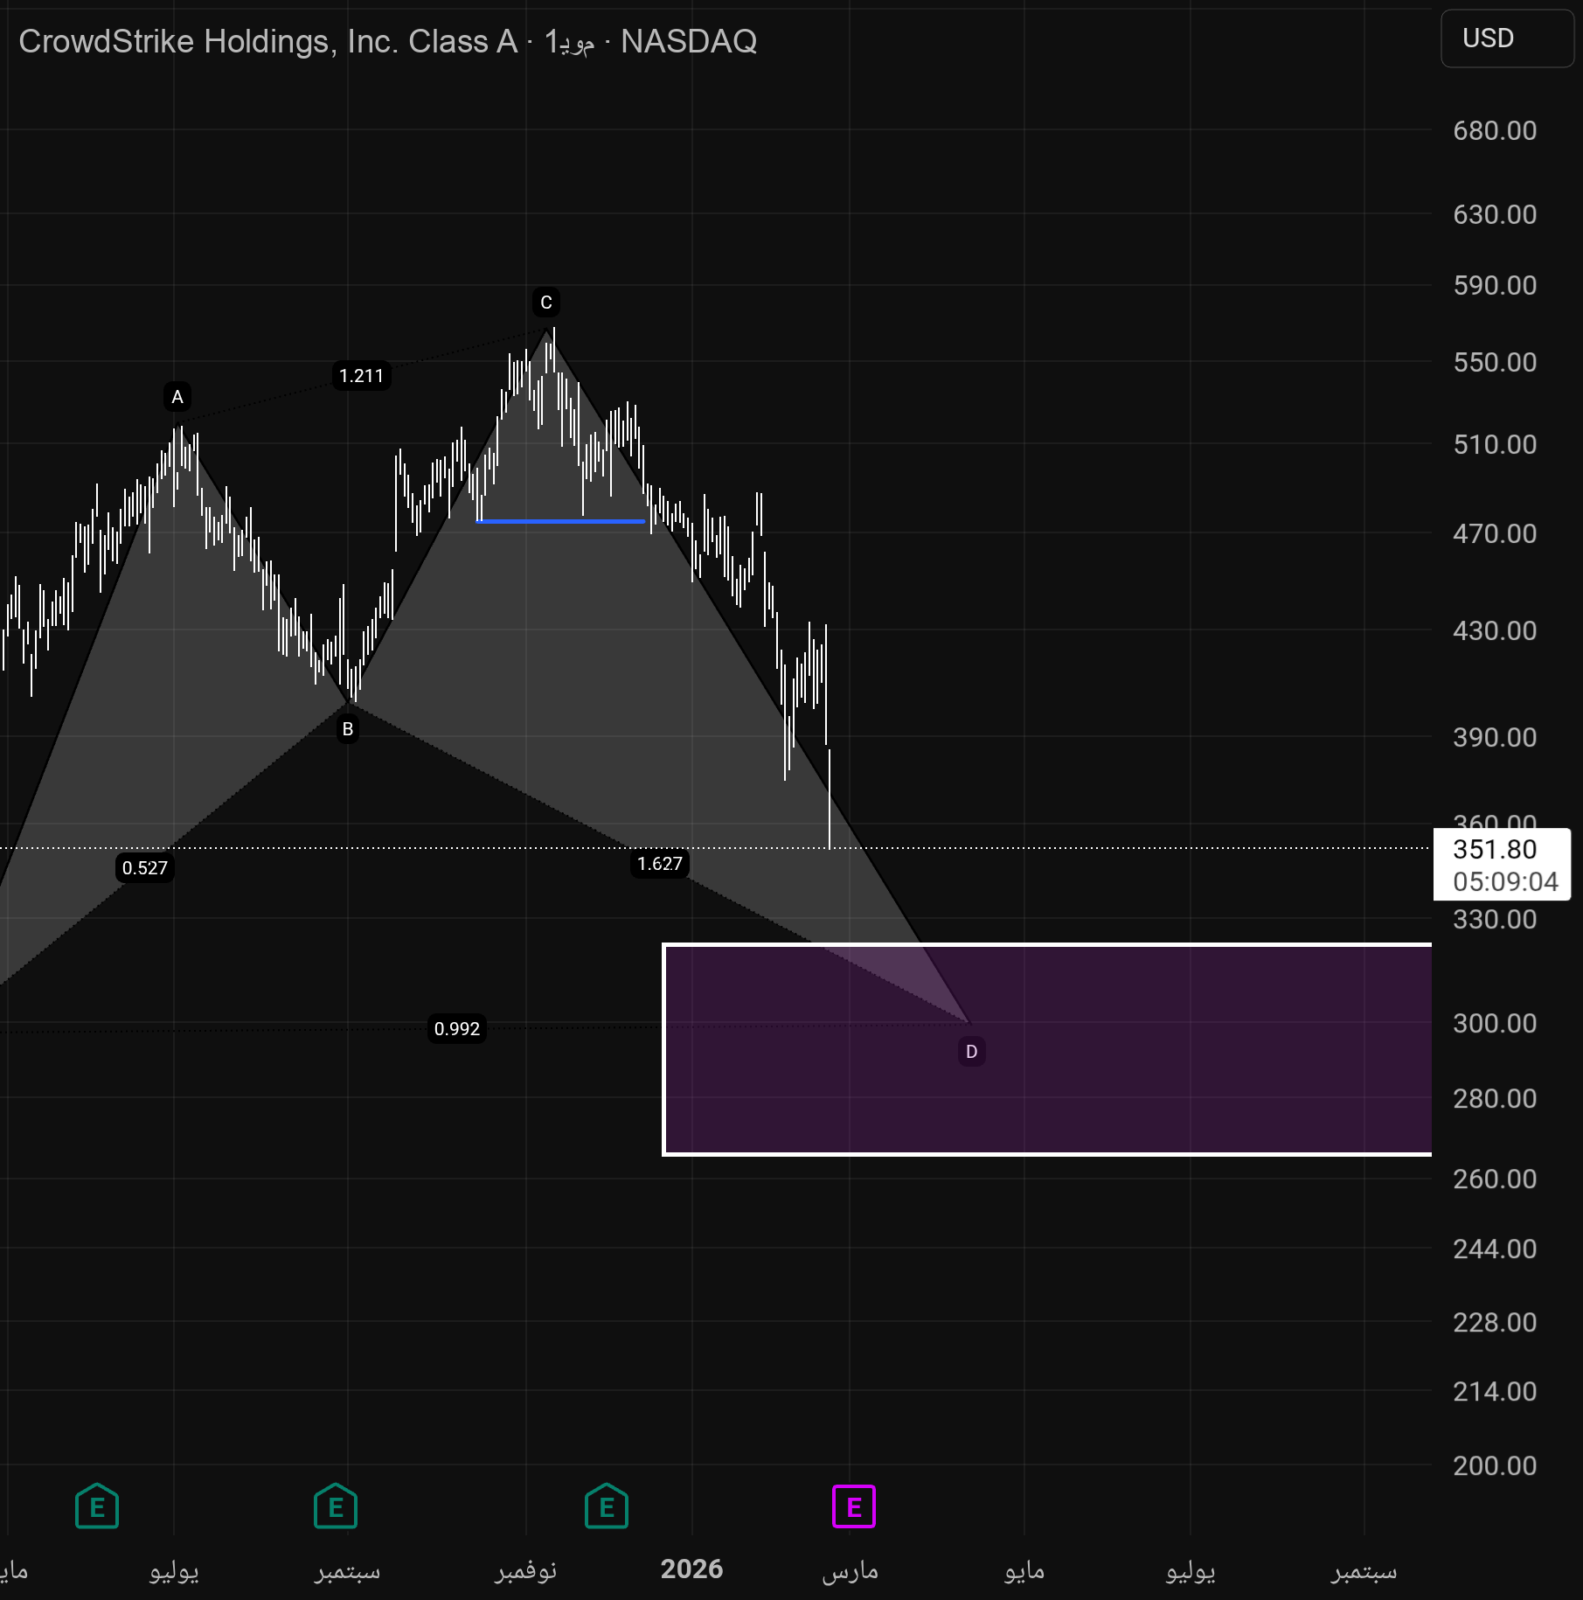The image size is (1583, 1600).
Task: Select the blue horizontal support line
Action: [559, 521]
